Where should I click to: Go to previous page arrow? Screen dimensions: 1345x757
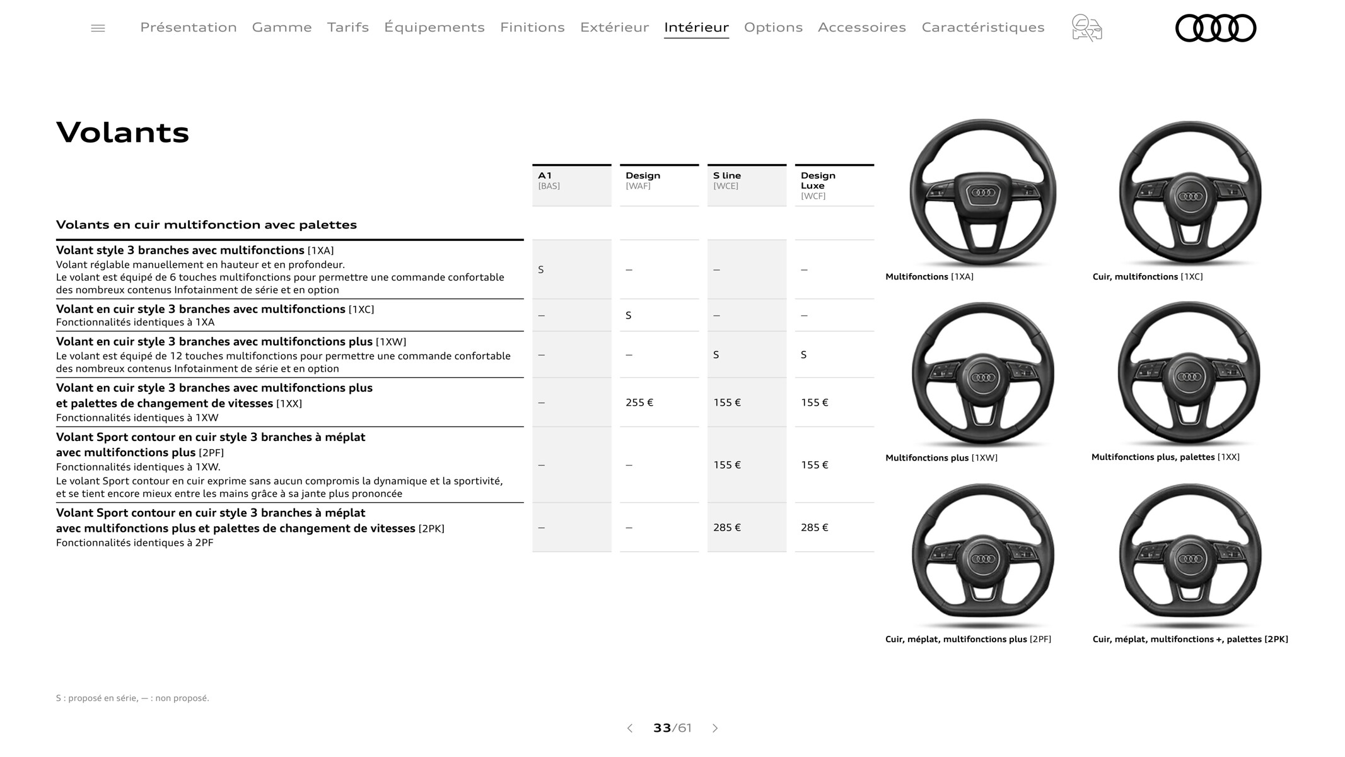pos(630,728)
